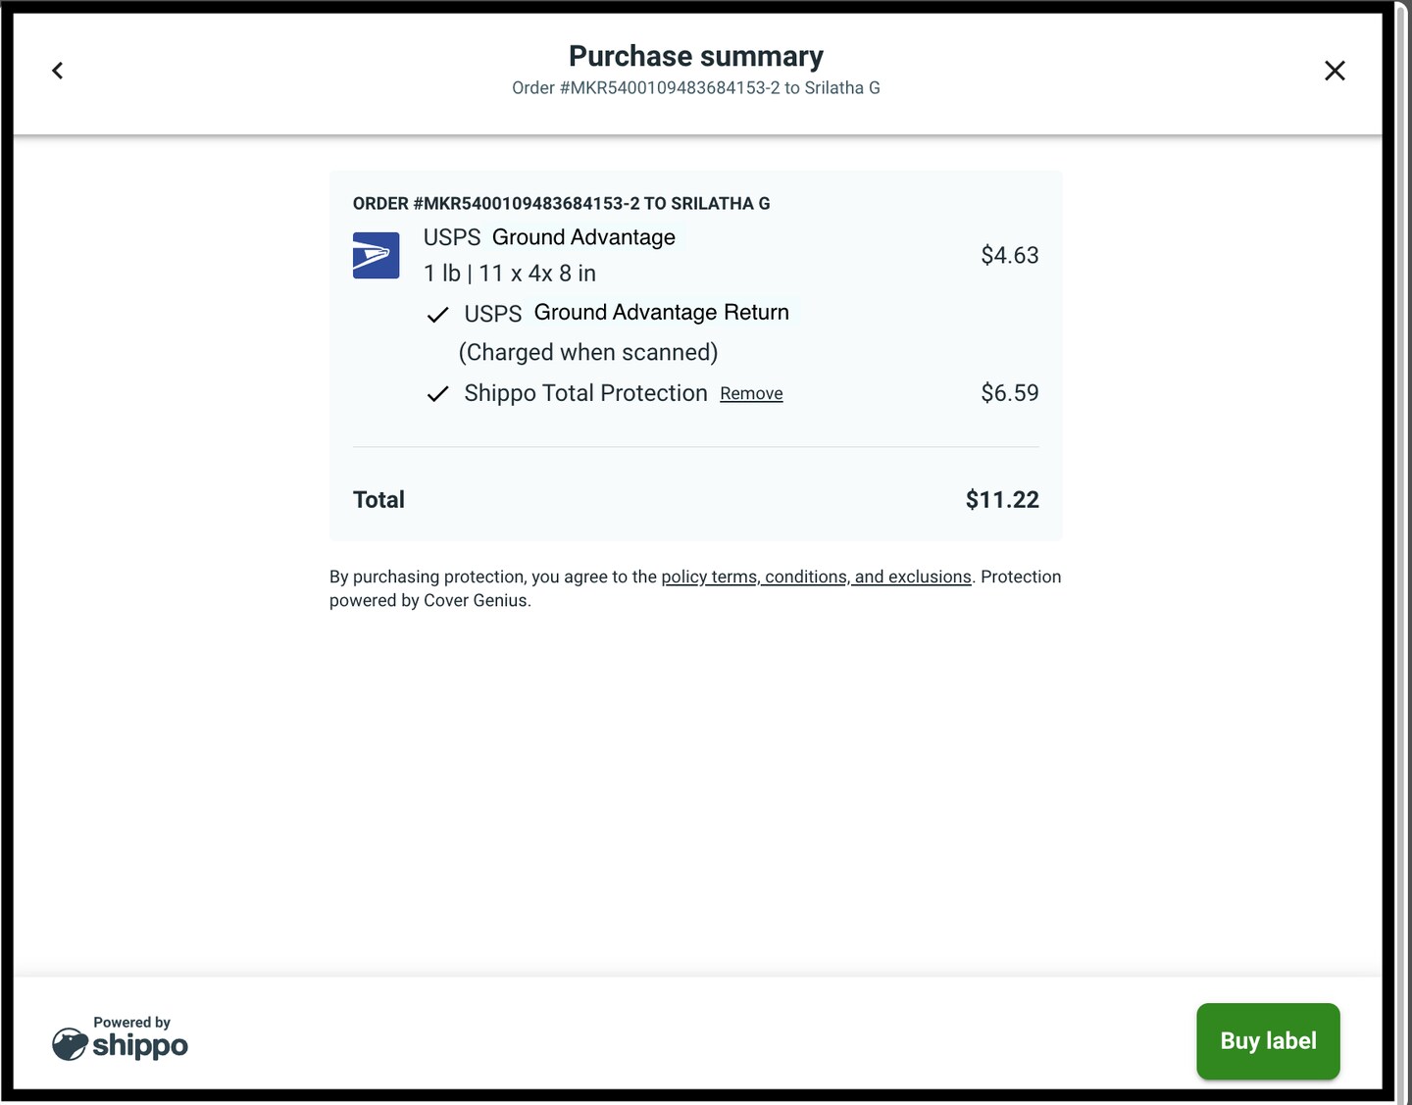
Task: Click the Charged when scanned note
Action: point(587,351)
